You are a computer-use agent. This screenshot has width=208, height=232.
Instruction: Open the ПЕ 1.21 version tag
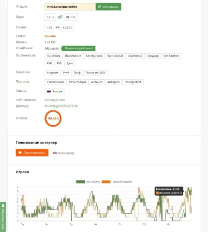(x=71, y=17)
